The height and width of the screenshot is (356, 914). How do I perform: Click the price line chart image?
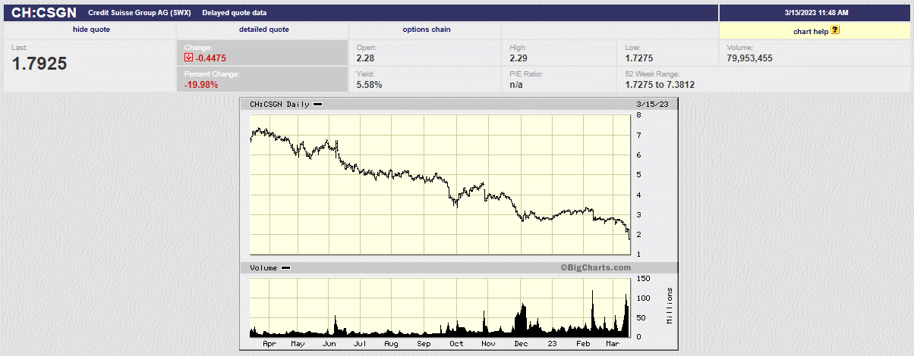(x=440, y=184)
